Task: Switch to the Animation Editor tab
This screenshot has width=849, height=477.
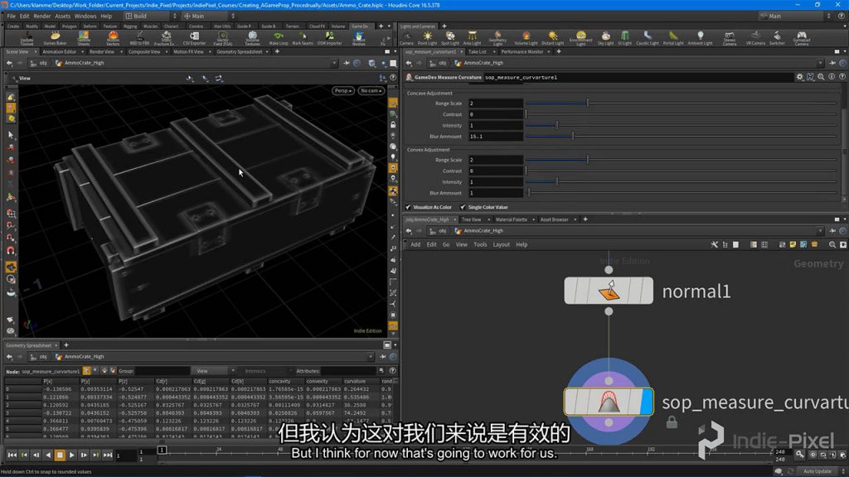Action: click(x=60, y=52)
